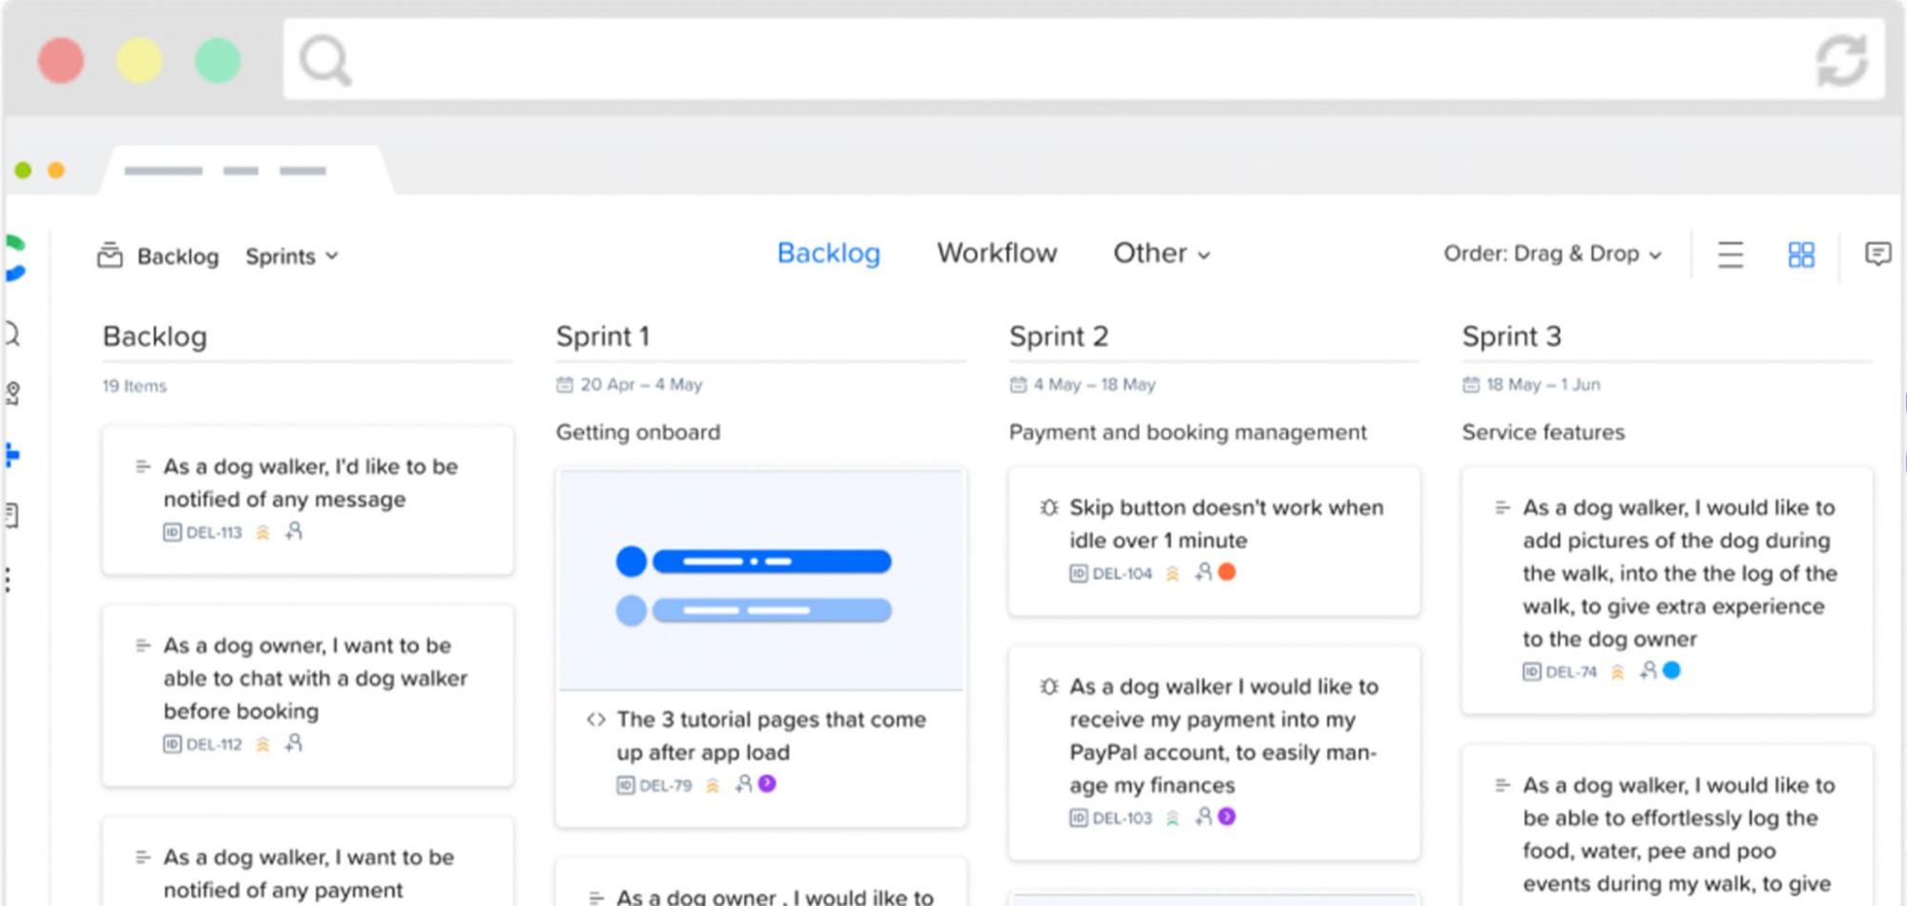Select the grid view icon
This screenshot has height=906, width=1907.
[x=1800, y=255]
